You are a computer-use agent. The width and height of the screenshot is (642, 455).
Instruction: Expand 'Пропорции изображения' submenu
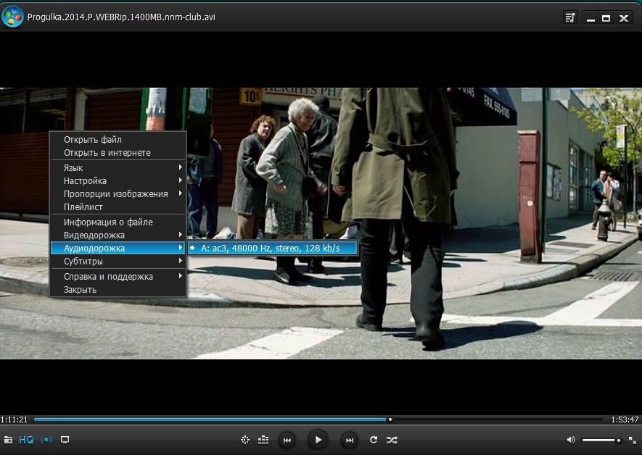(x=118, y=193)
